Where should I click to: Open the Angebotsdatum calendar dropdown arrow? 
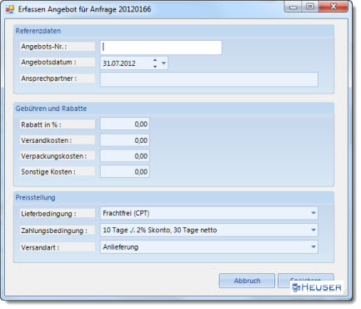(163, 63)
